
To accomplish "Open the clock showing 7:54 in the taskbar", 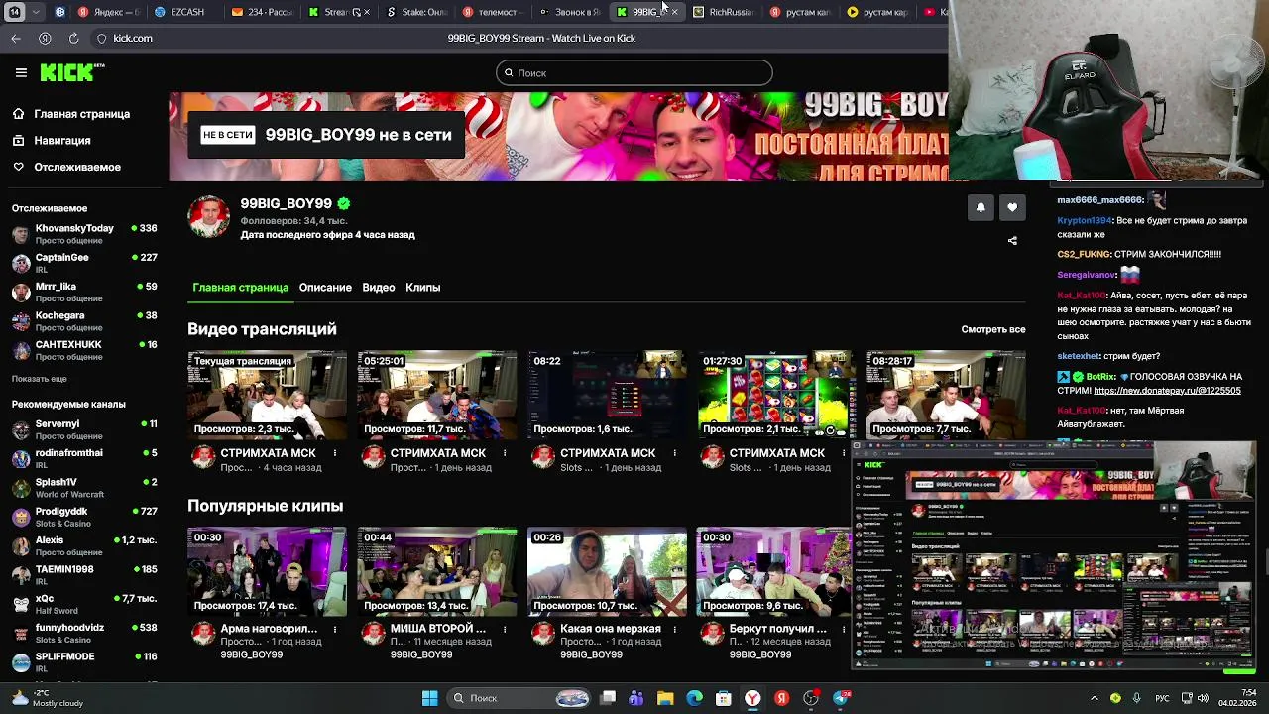I will tap(1239, 698).
